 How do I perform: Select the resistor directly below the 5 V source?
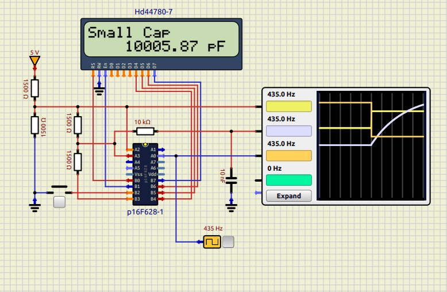(35, 88)
